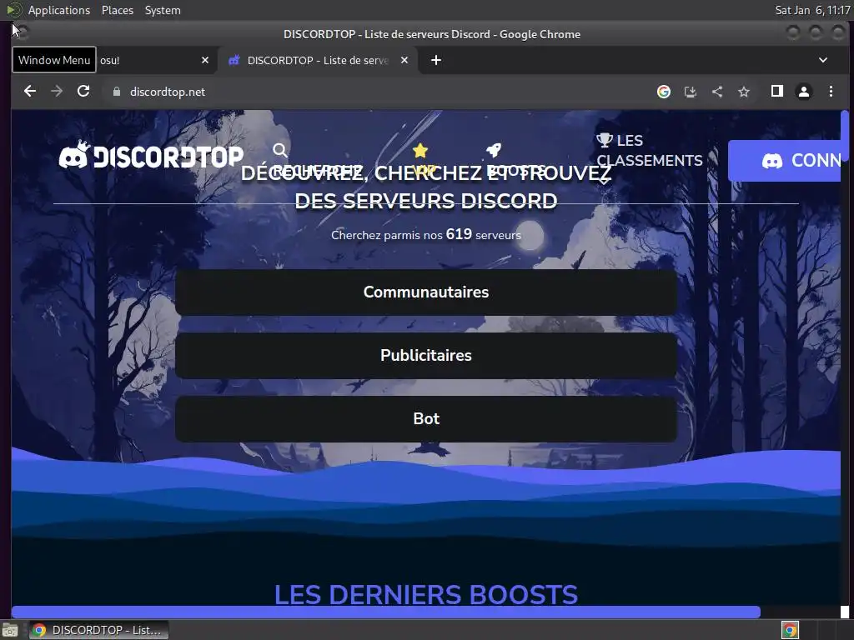Switch to DISCORDTOP window in taskbar
This screenshot has width=854, height=640.
click(x=98, y=630)
